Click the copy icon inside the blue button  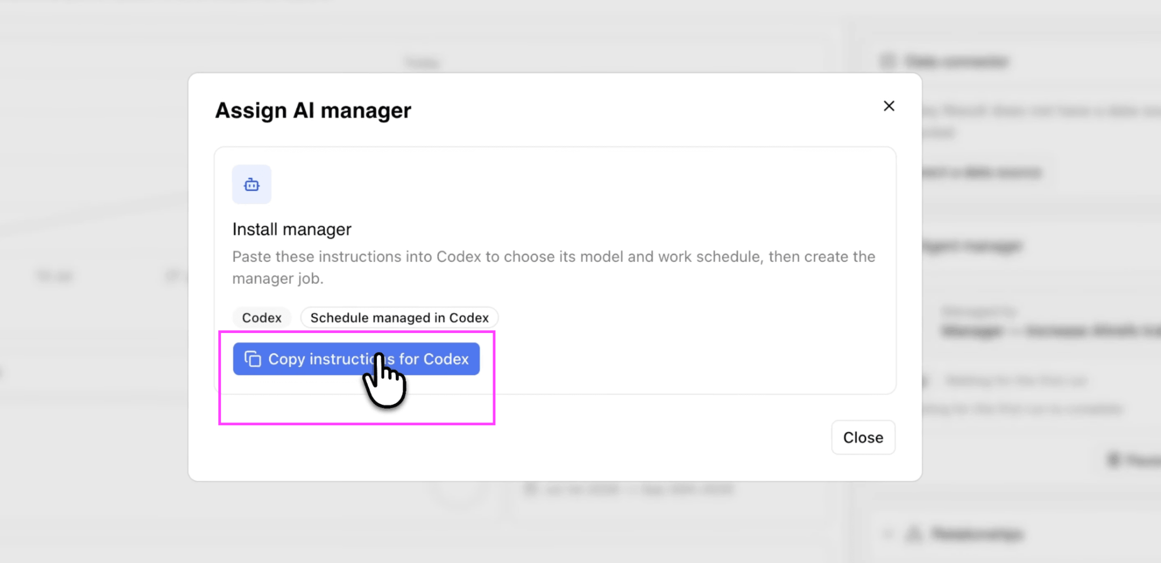coord(252,359)
